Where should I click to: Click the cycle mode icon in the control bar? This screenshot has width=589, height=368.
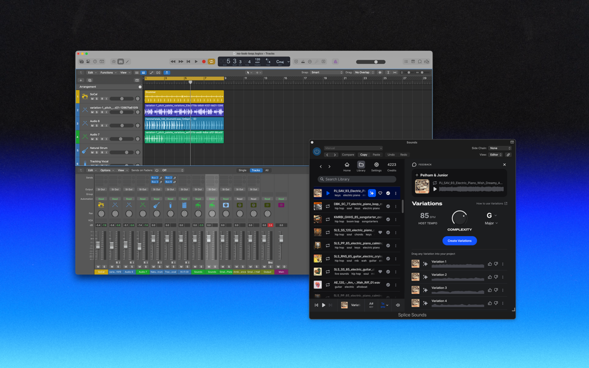(x=211, y=61)
